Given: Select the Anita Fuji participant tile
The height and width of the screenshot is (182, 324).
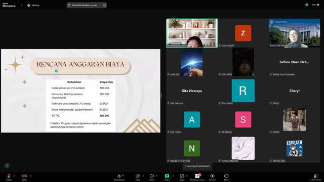Looking at the screenshot, I should coord(192,62).
